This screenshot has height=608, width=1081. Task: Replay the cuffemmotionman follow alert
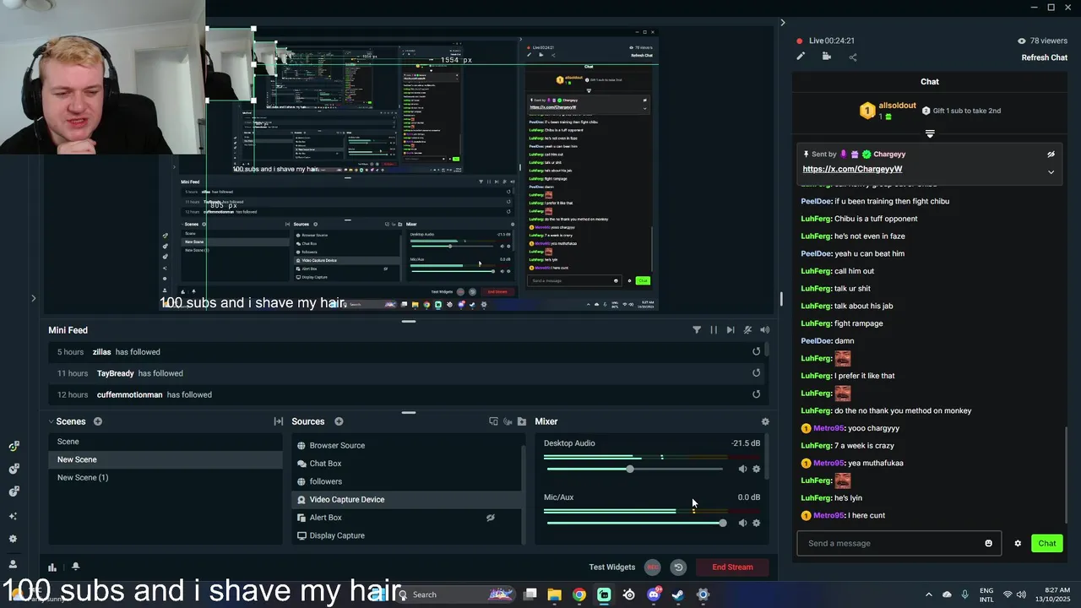[x=756, y=394]
